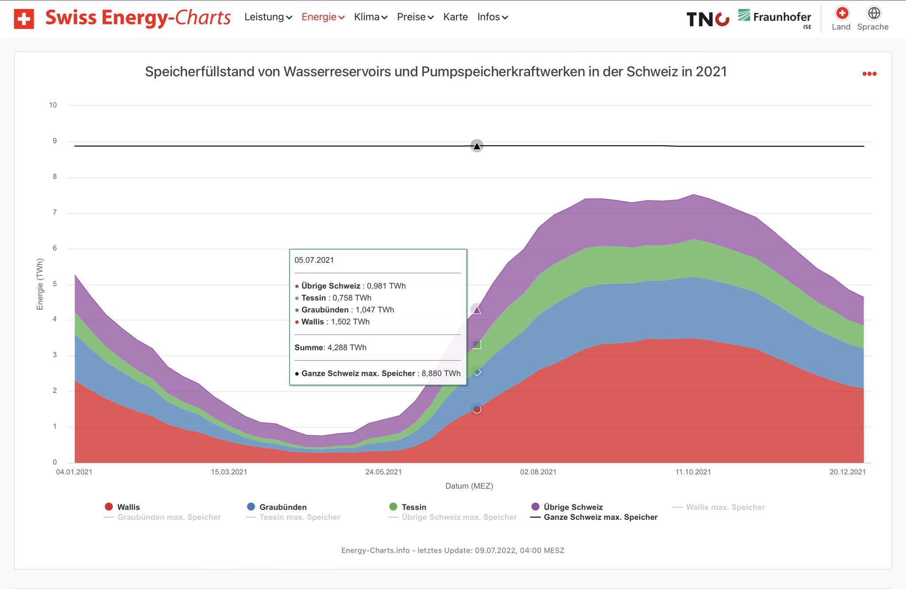Click the Energy-Charts.info letztes Update footer
Screen dimensions: 906x589
click(x=453, y=551)
